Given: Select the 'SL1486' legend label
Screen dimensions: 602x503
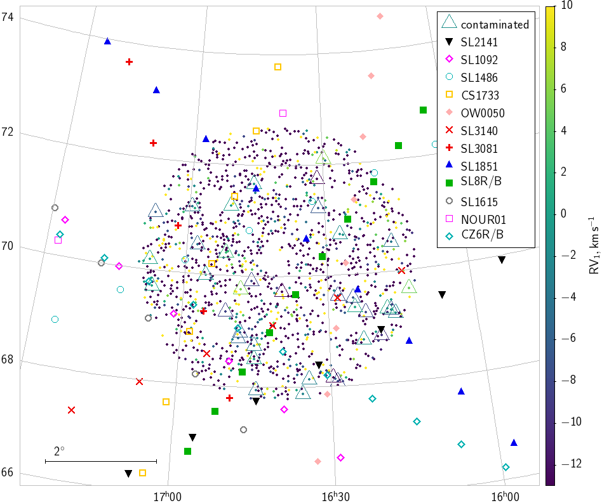Looking at the screenshot, I should coord(479,77).
